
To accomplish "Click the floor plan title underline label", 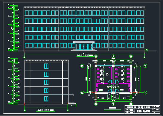I will point(112,110).
